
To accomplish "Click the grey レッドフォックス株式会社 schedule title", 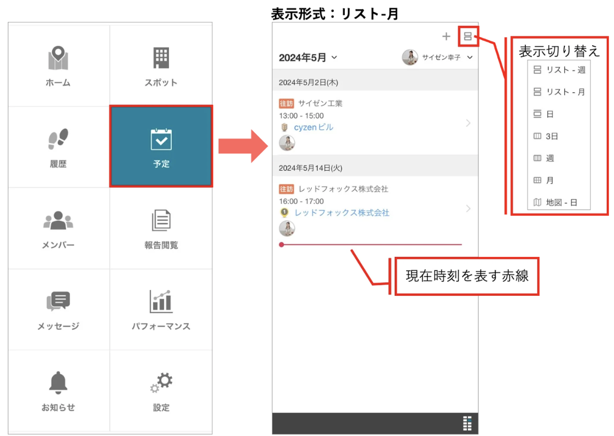I will point(343,189).
